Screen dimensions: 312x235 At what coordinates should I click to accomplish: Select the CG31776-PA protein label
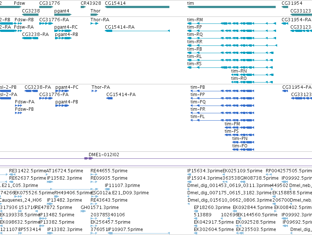click(54, 95)
